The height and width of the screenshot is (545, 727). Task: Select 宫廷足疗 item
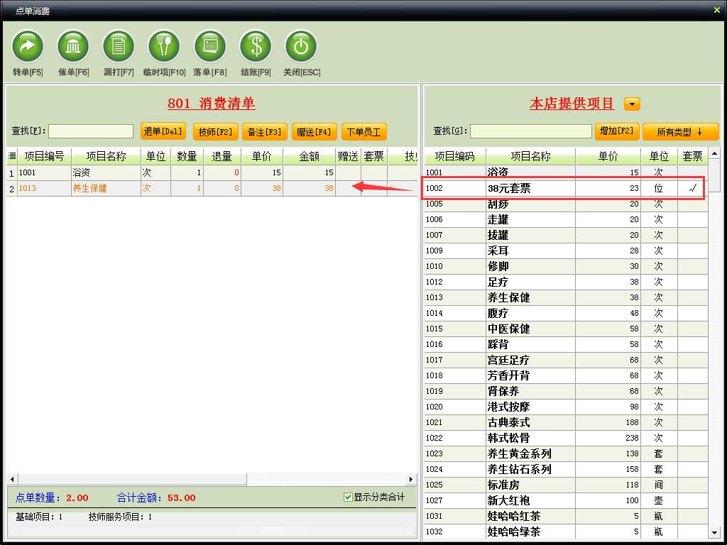pos(566,360)
